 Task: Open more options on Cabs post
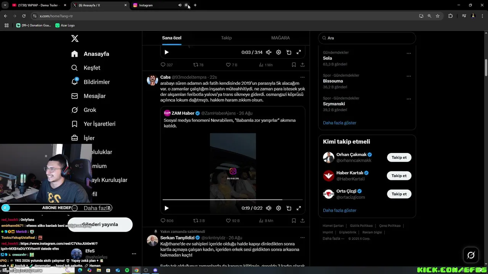pyautogui.click(x=302, y=77)
